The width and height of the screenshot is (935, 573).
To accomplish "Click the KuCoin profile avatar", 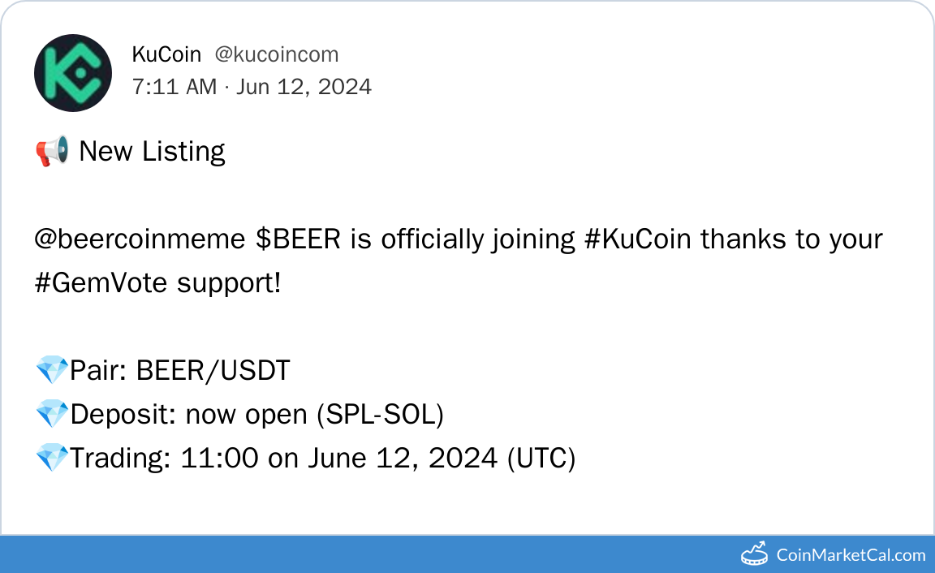I will (x=73, y=73).
